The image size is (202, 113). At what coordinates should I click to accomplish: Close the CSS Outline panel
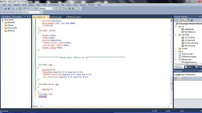[x=30, y=17]
